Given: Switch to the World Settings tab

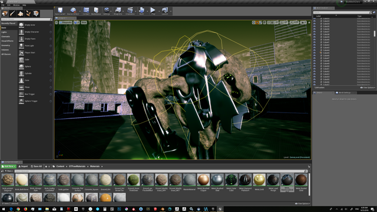Looking at the screenshot, I should tap(344, 92).
